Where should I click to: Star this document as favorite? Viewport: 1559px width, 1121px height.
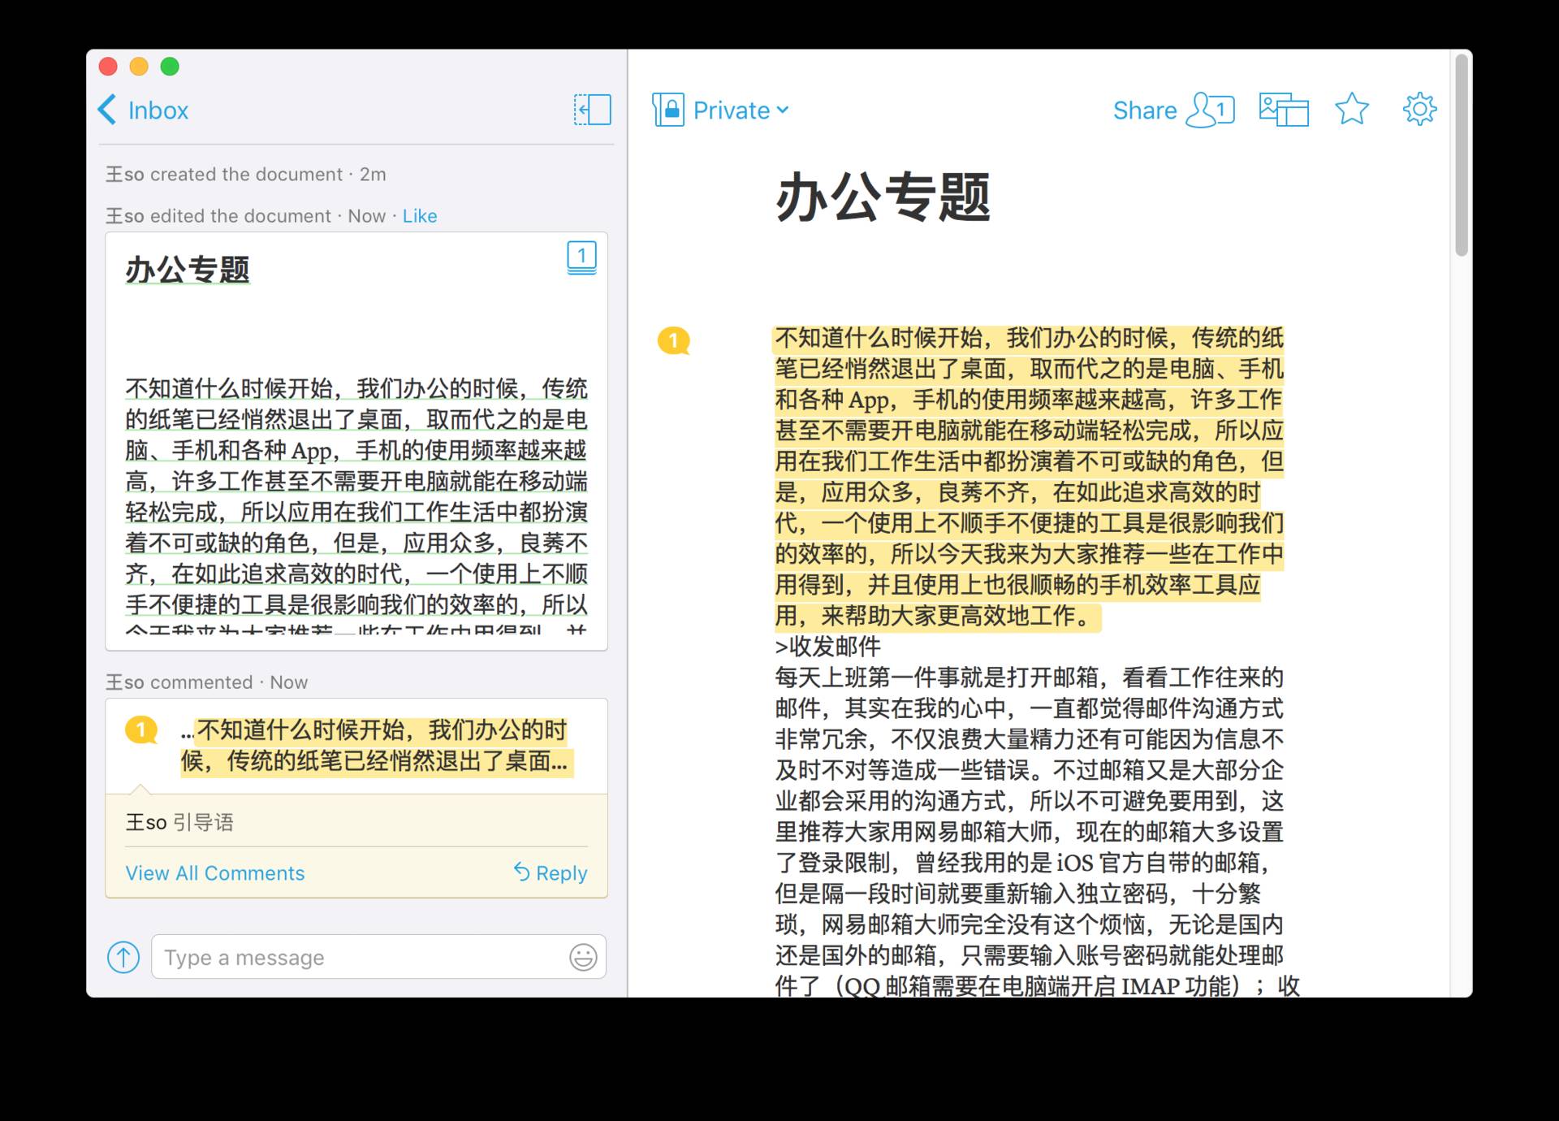[x=1351, y=110]
